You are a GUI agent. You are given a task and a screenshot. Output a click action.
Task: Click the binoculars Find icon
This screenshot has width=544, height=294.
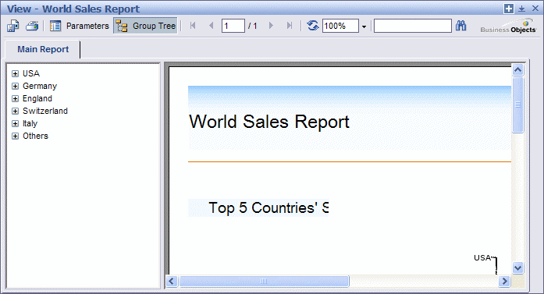pos(460,26)
